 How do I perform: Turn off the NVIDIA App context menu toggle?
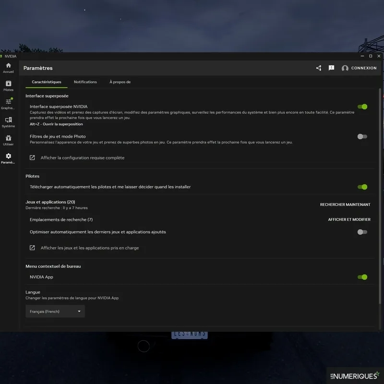(x=362, y=277)
